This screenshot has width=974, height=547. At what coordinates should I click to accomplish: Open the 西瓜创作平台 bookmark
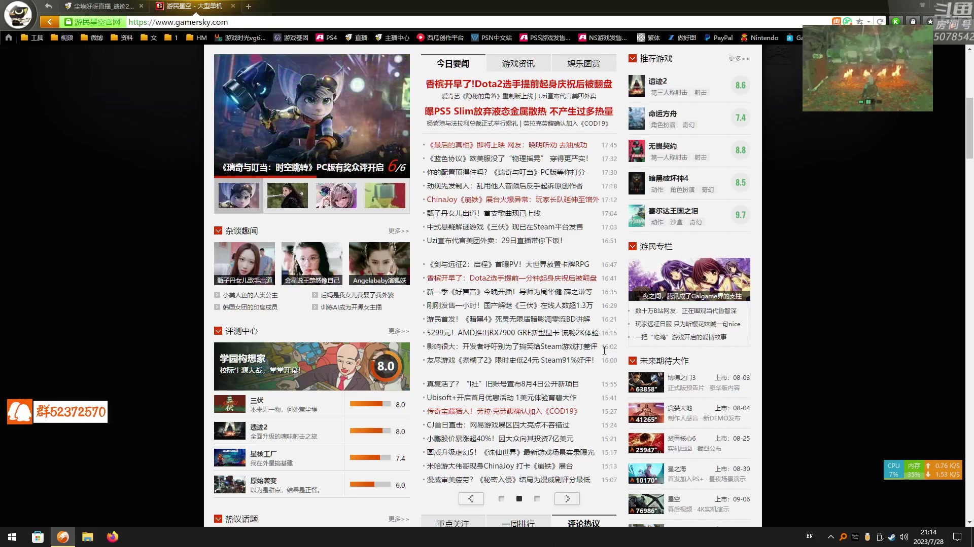coord(440,37)
